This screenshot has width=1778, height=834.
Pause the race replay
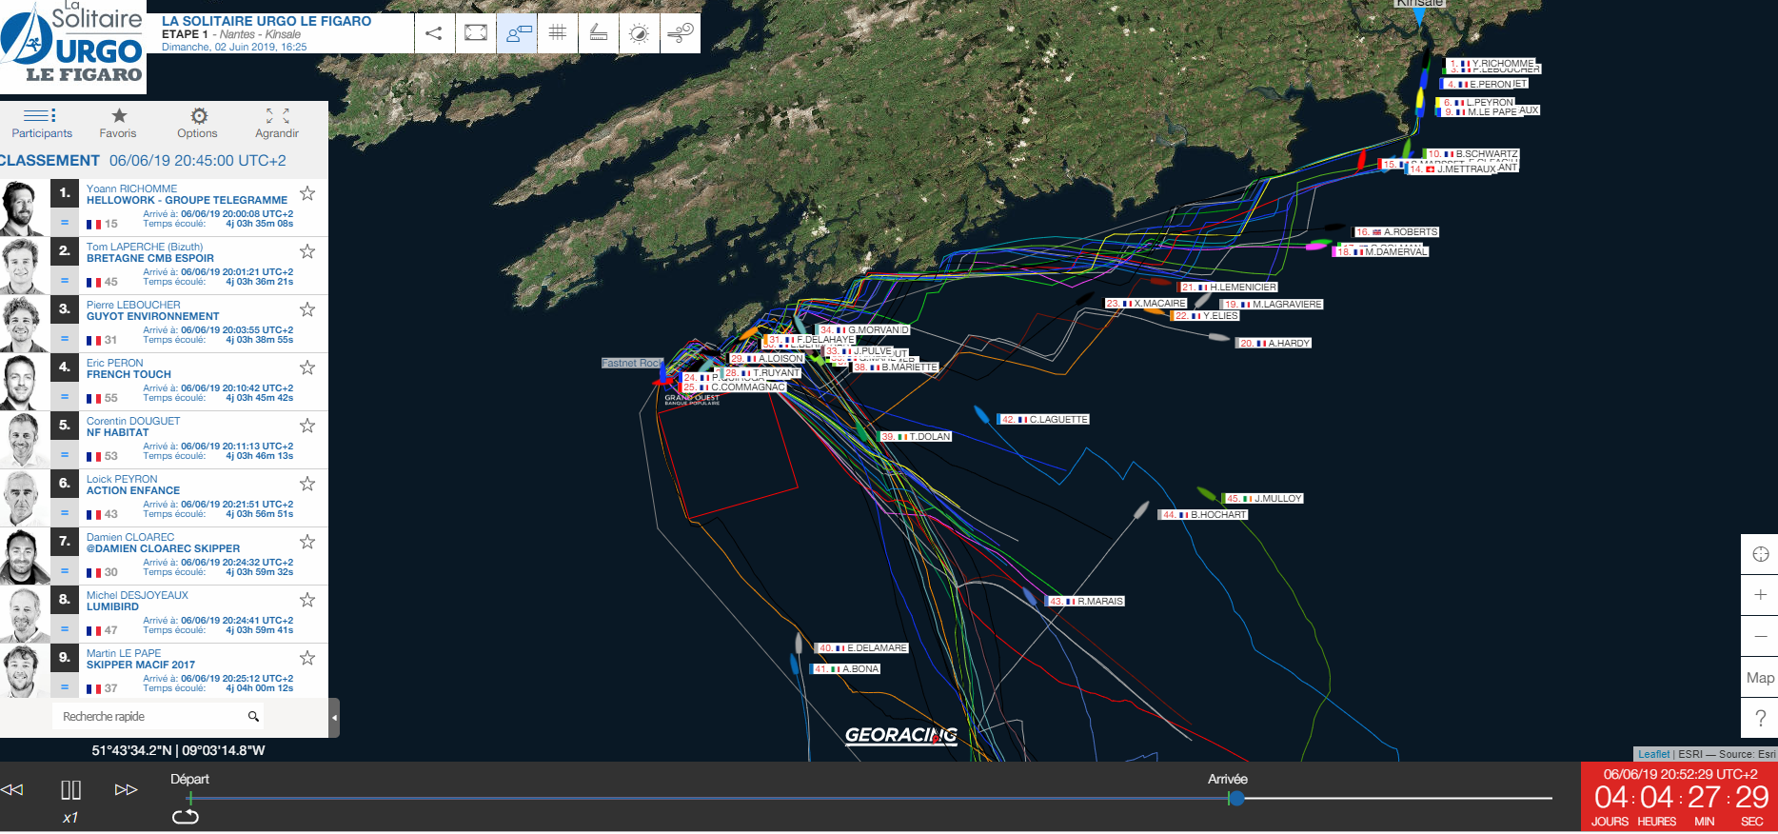click(x=70, y=789)
